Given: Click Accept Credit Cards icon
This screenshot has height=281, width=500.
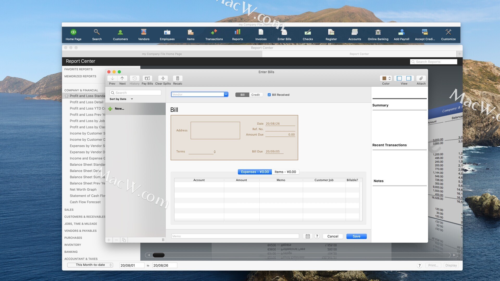Looking at the screenshot, I should [x=425, y=35].
